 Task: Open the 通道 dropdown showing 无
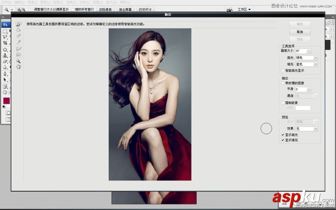point(307,96)
